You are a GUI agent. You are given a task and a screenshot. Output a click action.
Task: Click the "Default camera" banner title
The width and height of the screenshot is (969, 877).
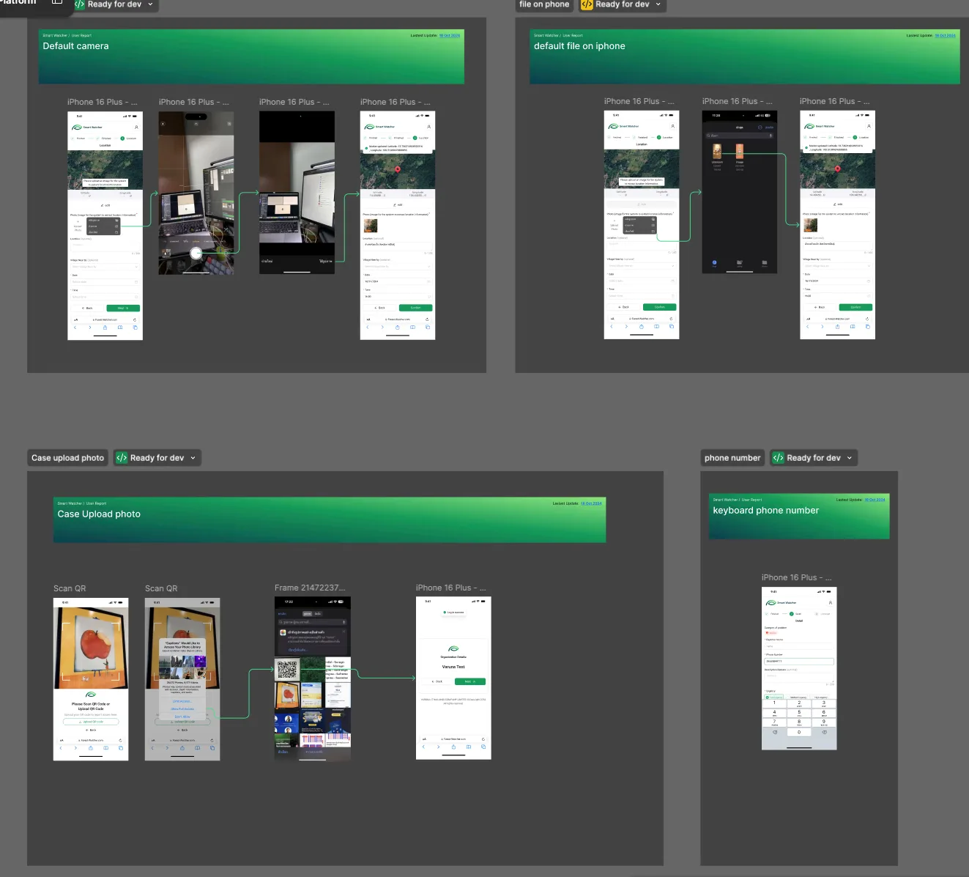coord(75,45)
